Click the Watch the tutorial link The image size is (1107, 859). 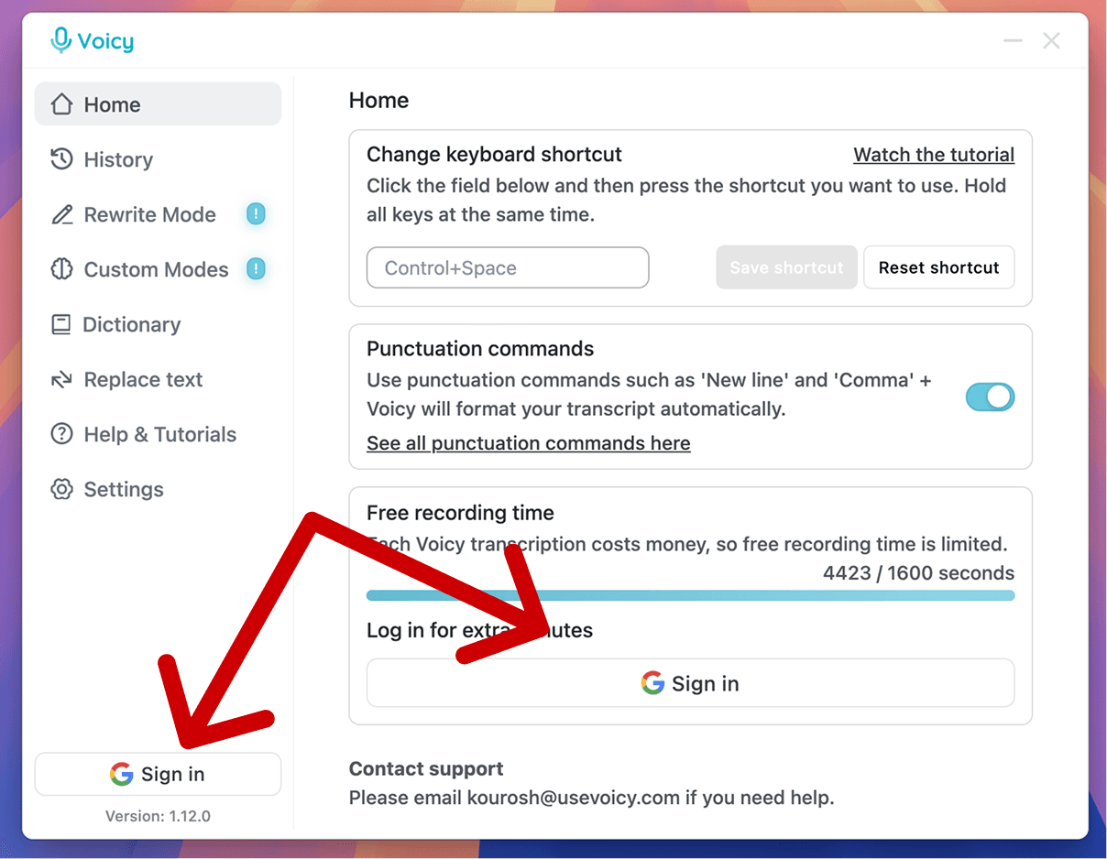pos(934,155)
